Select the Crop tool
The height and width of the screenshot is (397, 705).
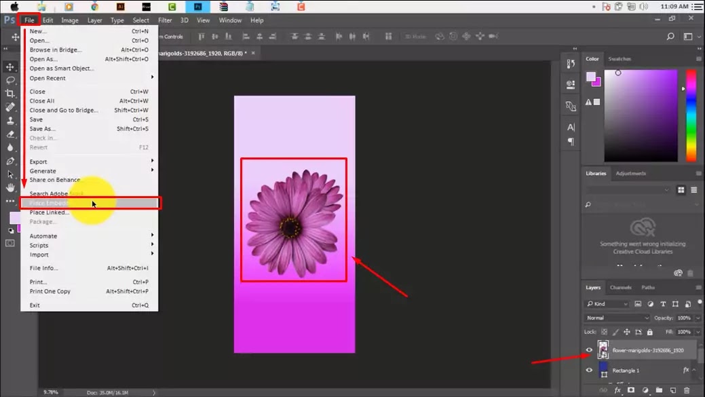click(x=10, y=94)
